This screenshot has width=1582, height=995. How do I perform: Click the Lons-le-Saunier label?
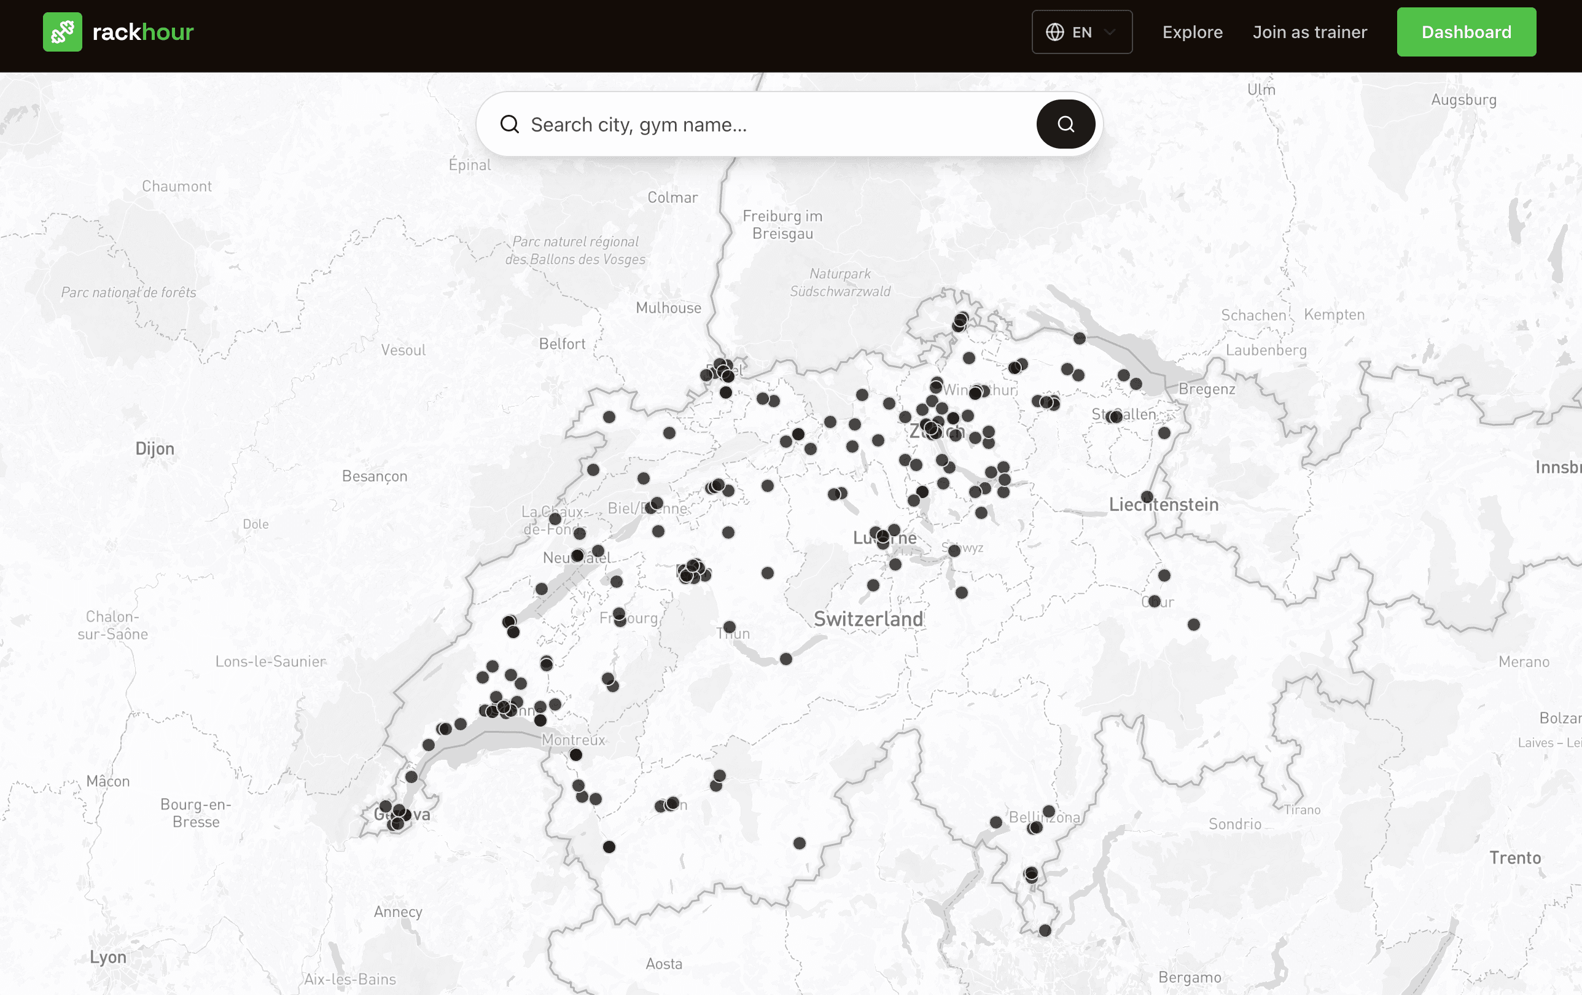pos(271,661)
